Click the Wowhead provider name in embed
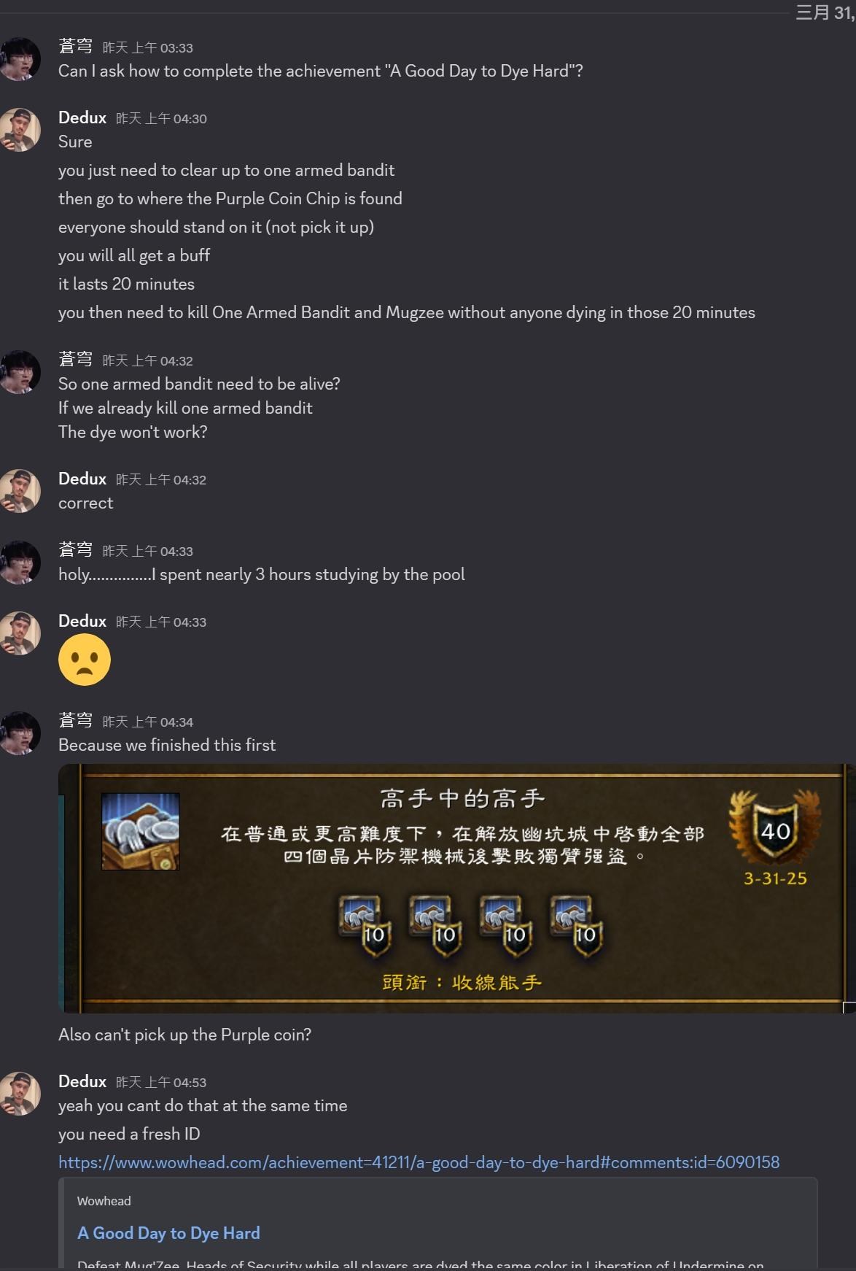Viewport: 856px width, 1271px height. [x=104, y=1201]
